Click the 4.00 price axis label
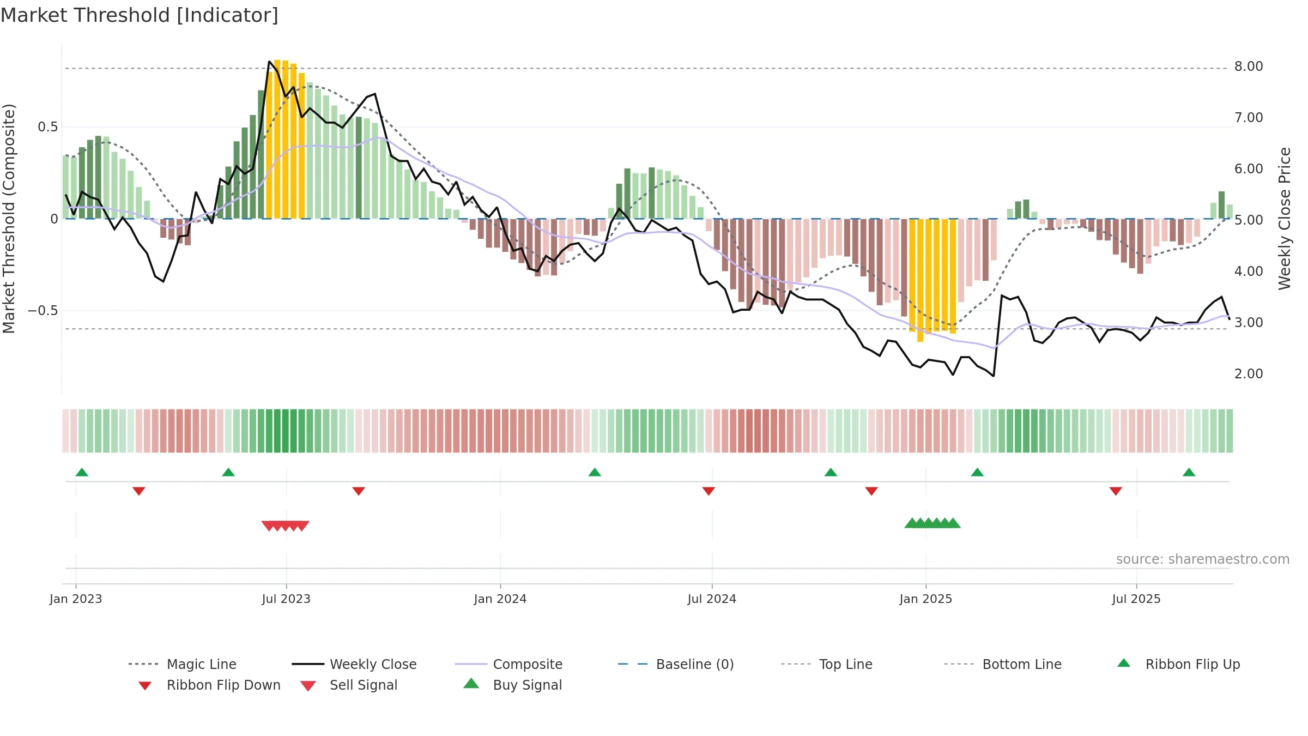Image resolution: width=1308 pixels, height=736 pixels. click(1249, 272)
